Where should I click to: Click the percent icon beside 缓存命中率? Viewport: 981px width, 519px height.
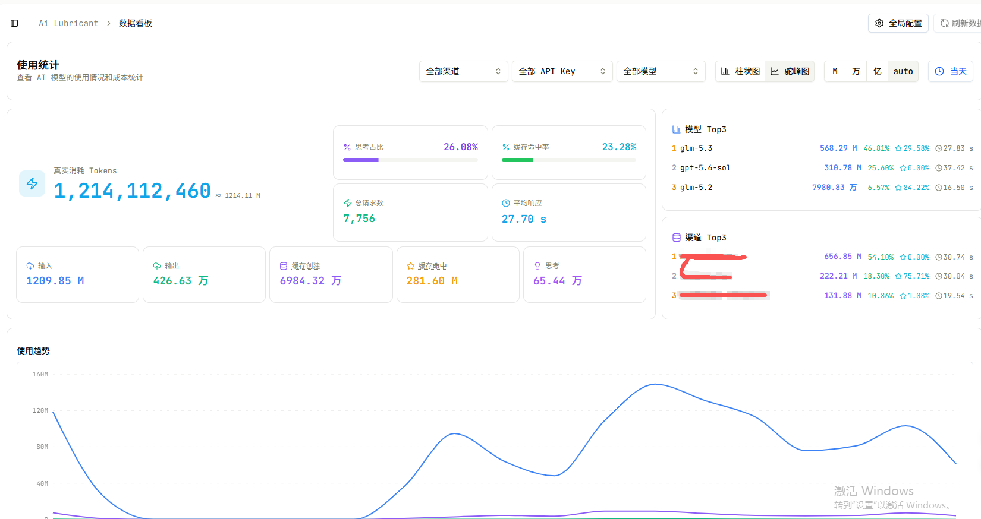506,147
